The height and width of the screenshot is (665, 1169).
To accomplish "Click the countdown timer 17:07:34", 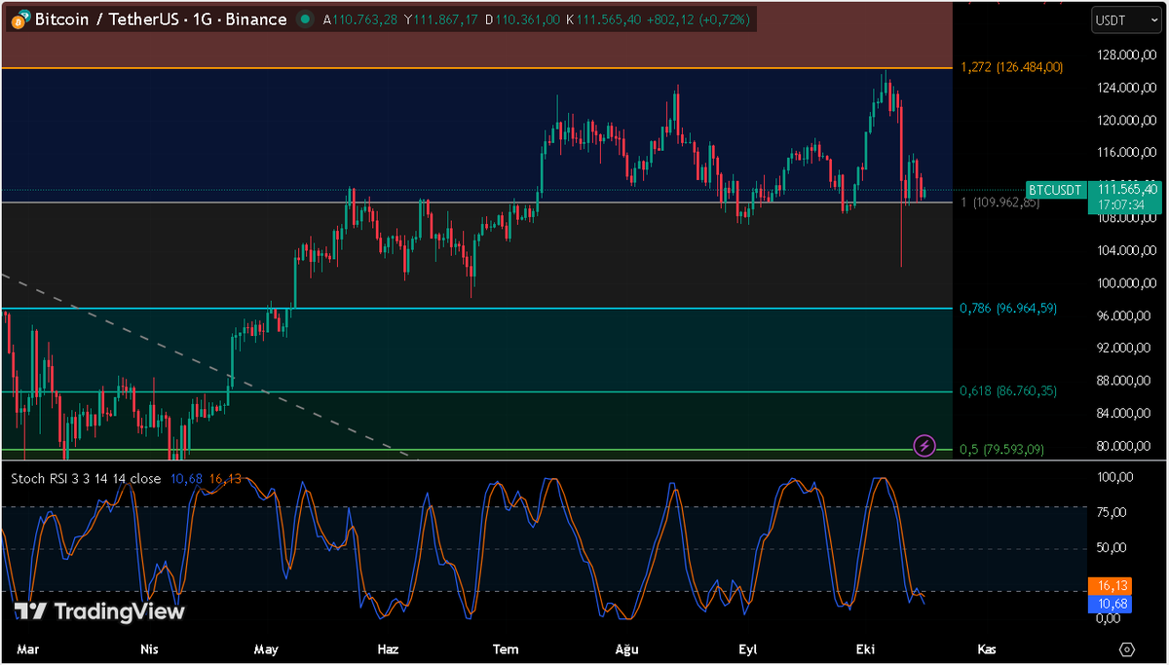I will [1120, 205].
